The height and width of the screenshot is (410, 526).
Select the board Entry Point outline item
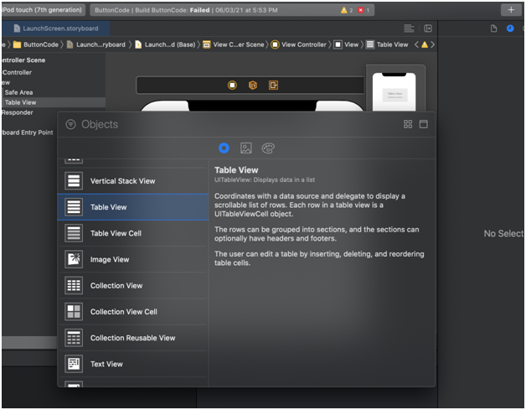tap(28, 132)
